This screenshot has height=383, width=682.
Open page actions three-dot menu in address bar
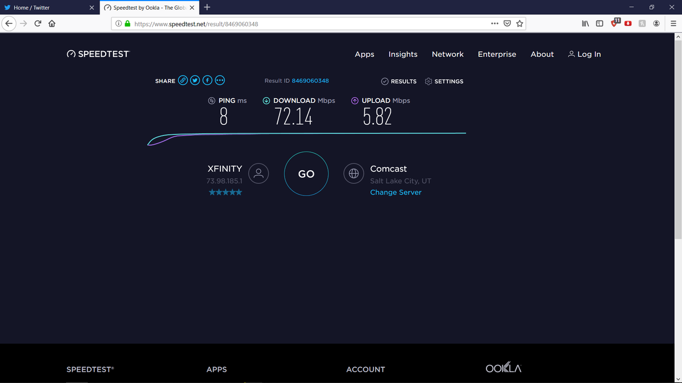coord(494,23)
